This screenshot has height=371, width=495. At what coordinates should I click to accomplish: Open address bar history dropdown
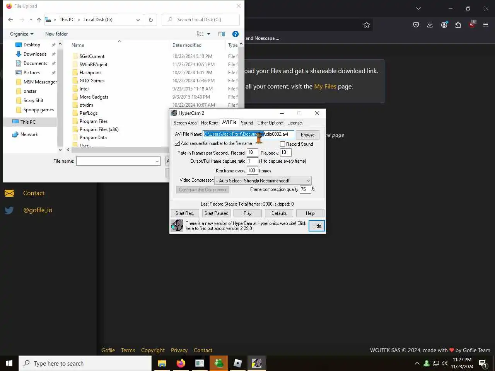pos(138,20)
